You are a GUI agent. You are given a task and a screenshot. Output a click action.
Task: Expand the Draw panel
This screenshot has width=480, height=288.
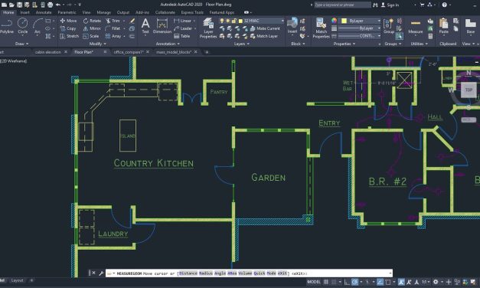(21, 44)
